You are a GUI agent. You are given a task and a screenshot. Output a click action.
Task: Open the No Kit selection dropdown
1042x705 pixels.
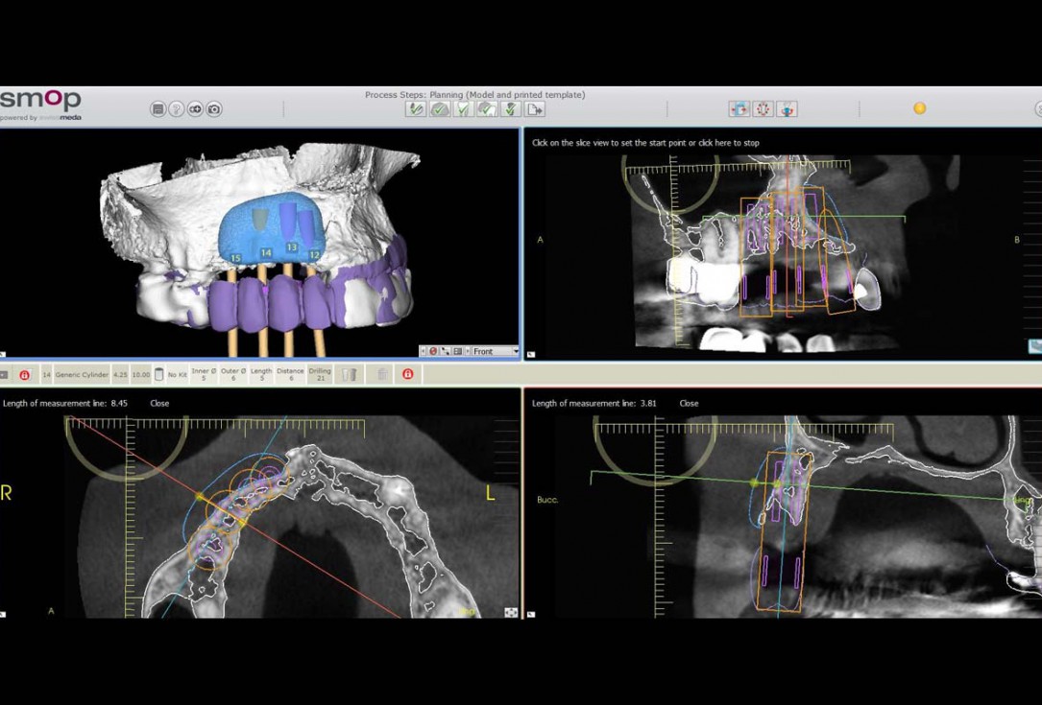pos(177,372)
